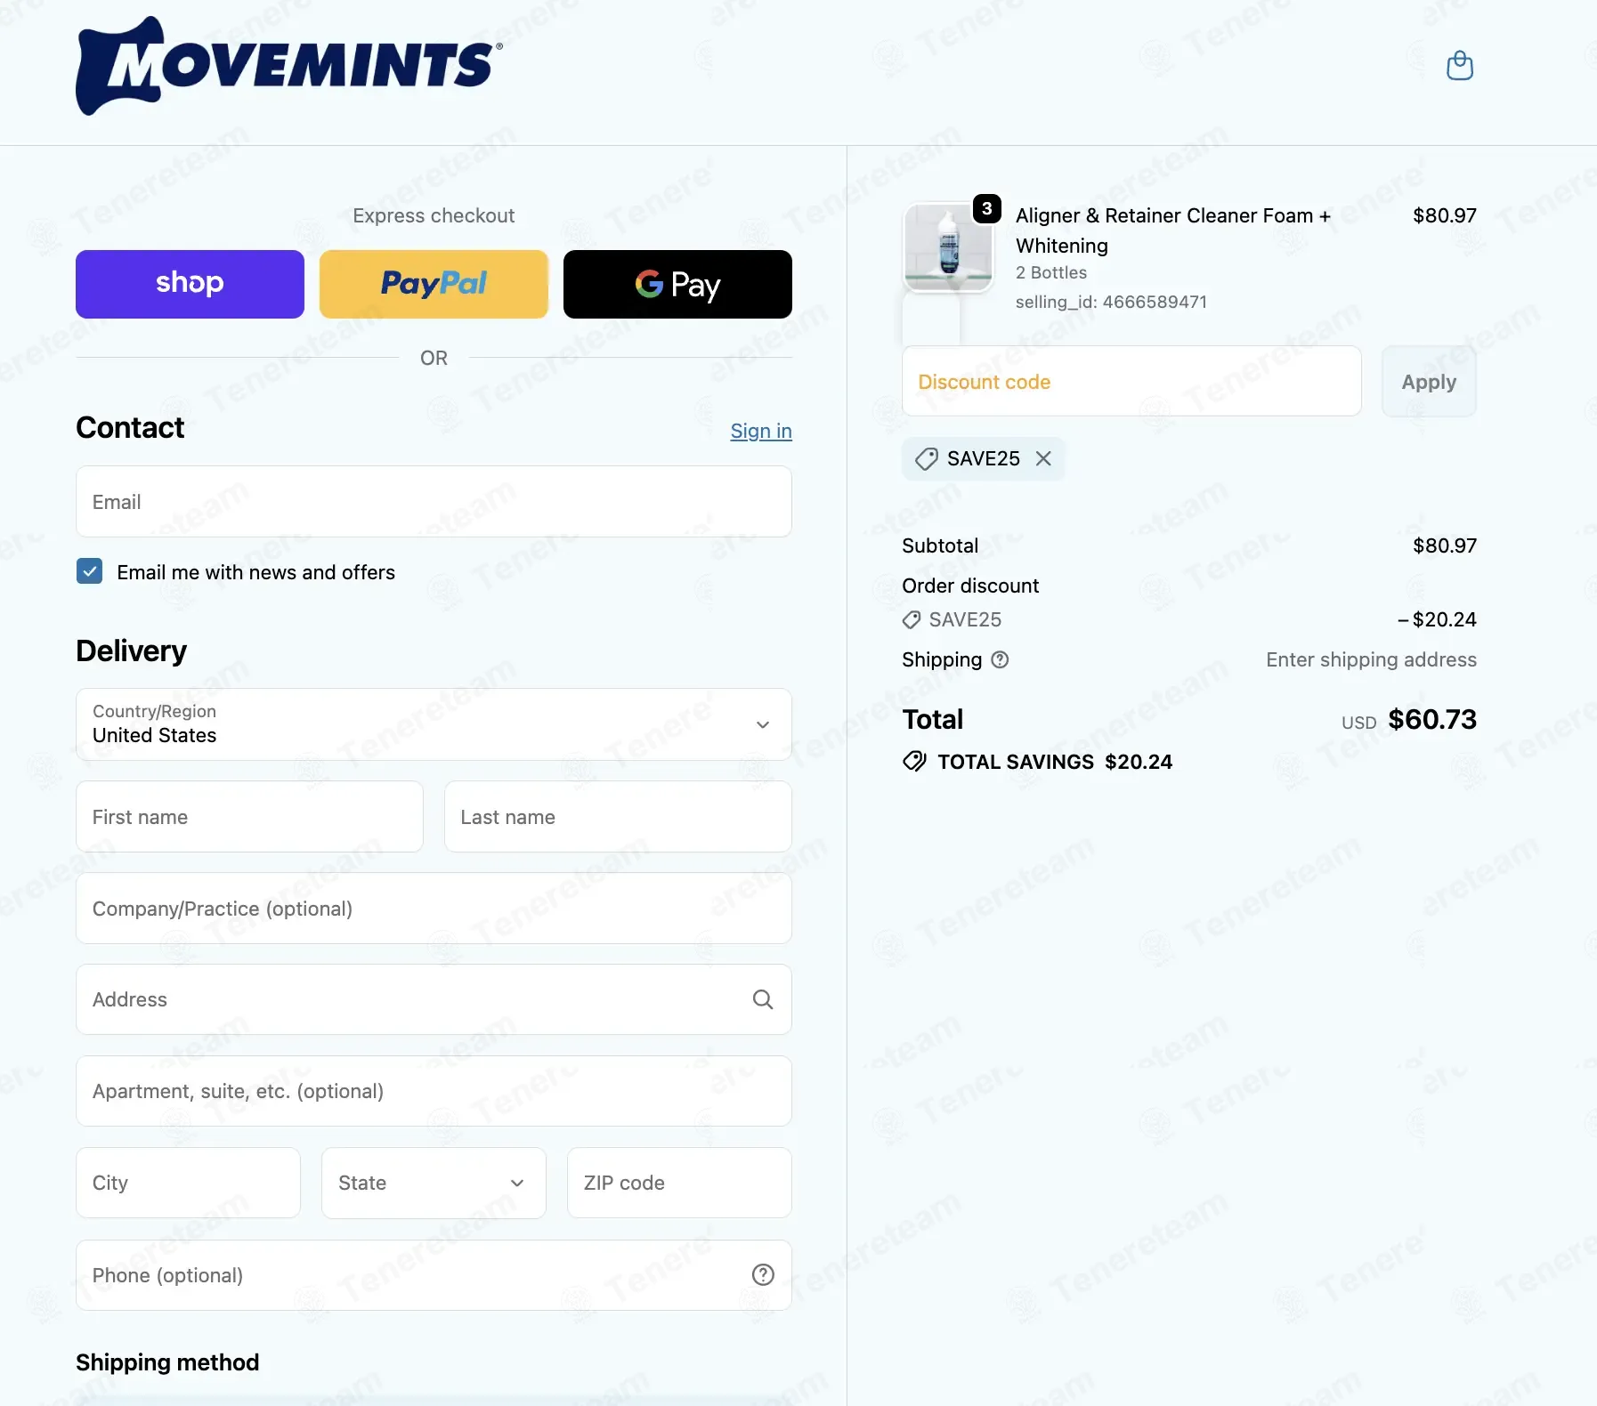The height and width of the screenshot is (1406, 1597).
Task: Click the Express checkout label
Action: (434, 215)
